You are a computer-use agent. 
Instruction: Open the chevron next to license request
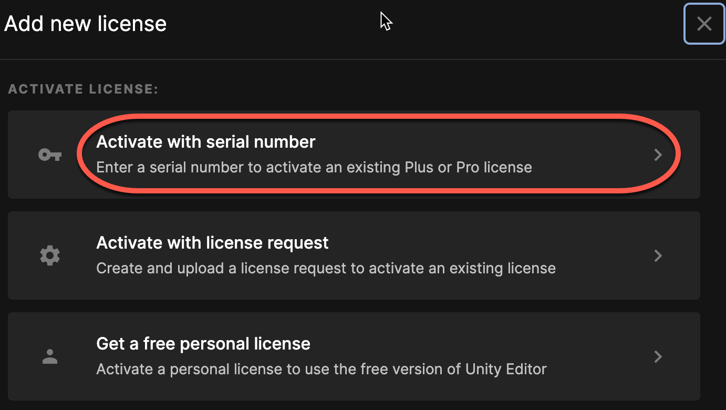[x=658, y=255]
